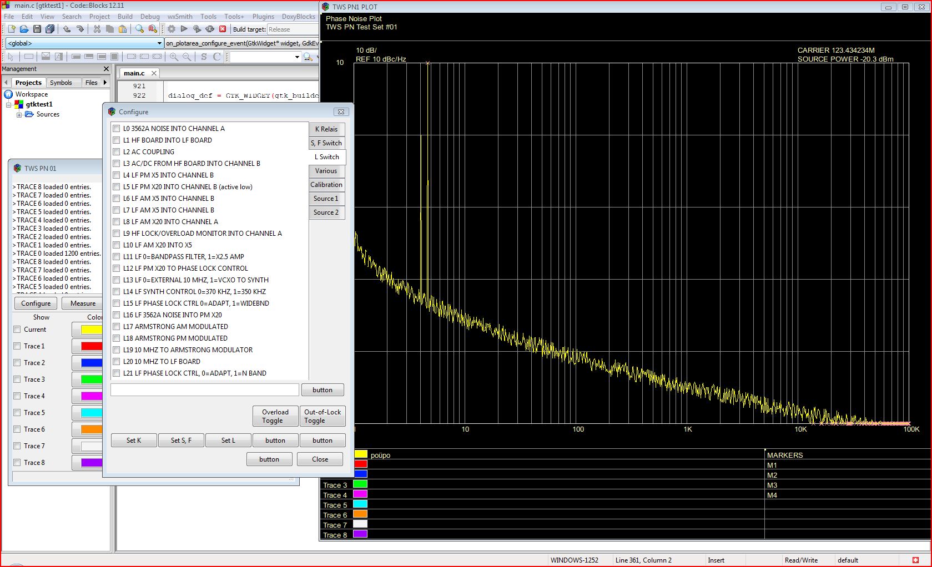Click the Find magnifier icon
This screenshot has width=932, height=567.
[x=140, y=29]
